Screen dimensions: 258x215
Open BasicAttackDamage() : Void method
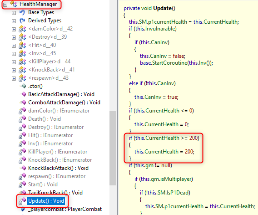click(61, 94)
